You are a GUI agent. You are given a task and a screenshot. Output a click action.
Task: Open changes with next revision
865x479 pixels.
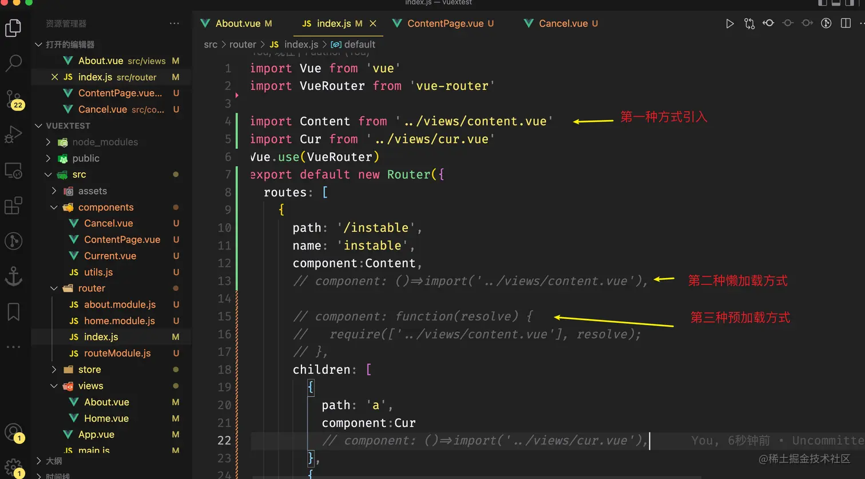click(x=807, y=23)
